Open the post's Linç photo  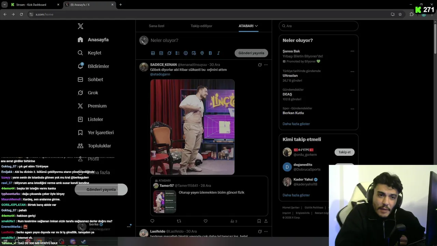click(193, 127)
